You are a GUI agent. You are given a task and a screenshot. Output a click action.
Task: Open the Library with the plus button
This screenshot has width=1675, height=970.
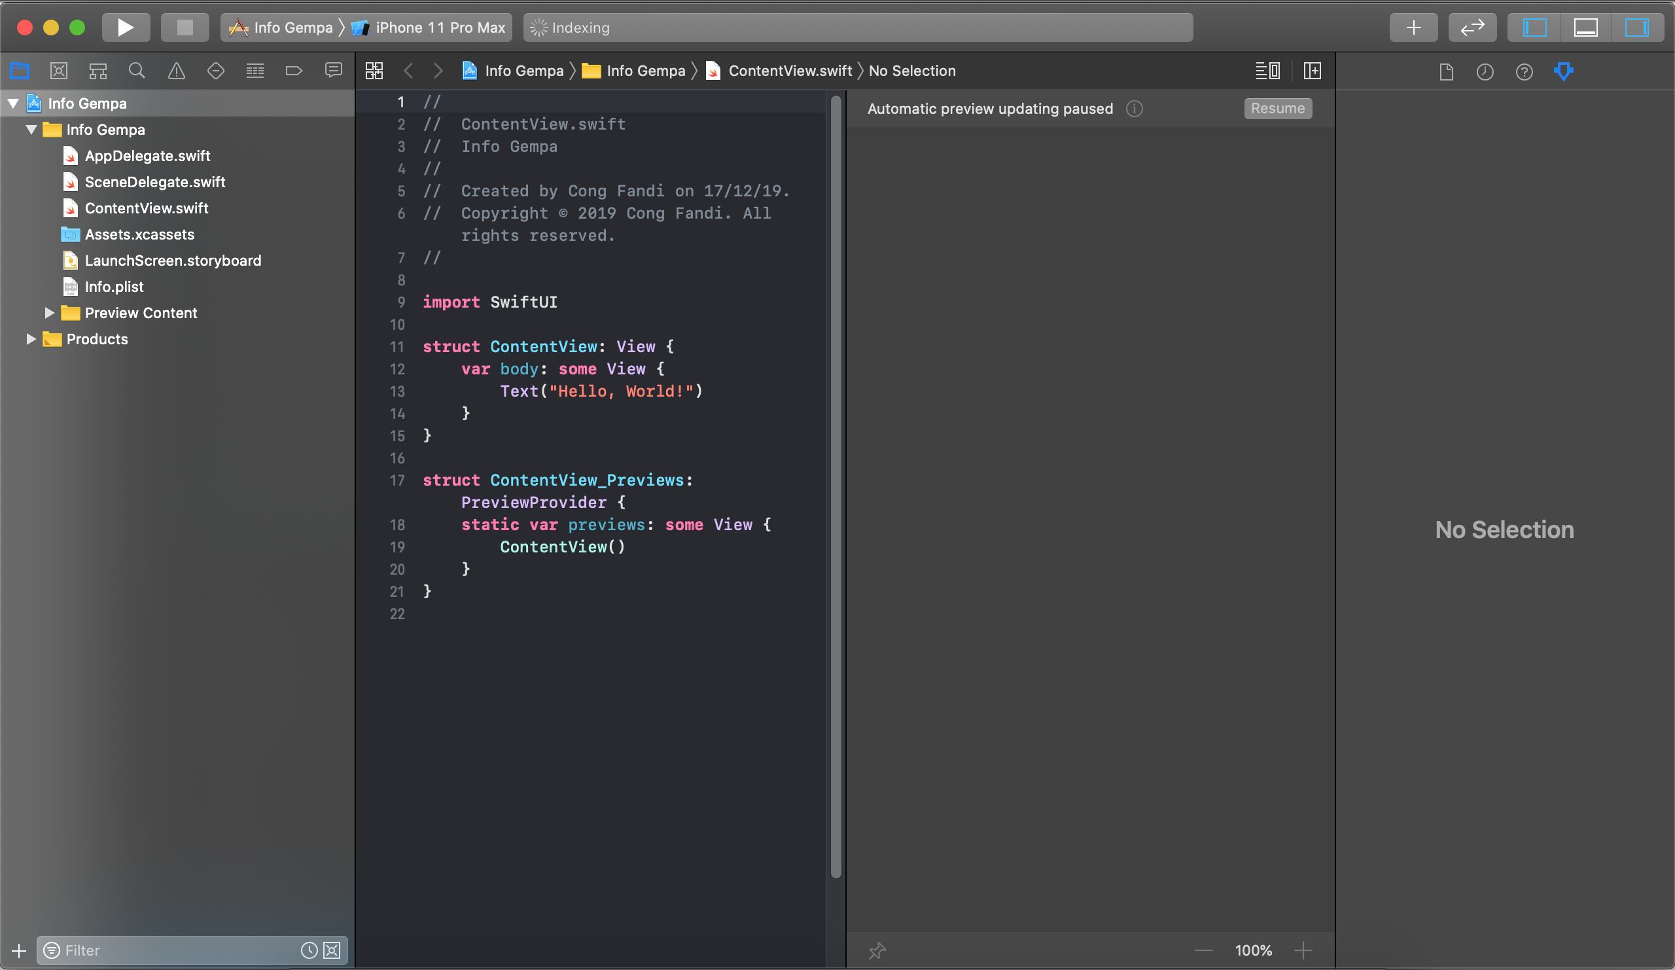coord(1413,27)
